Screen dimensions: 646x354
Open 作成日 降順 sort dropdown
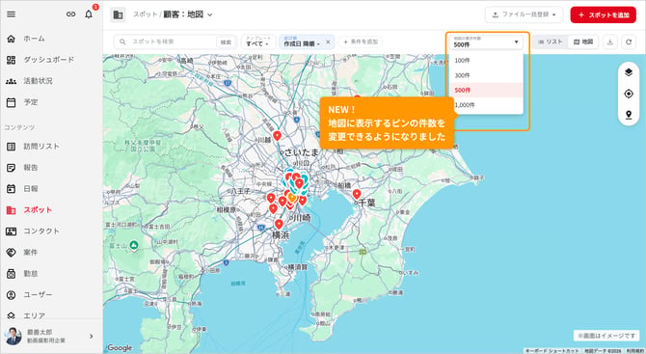click(302, 41)
